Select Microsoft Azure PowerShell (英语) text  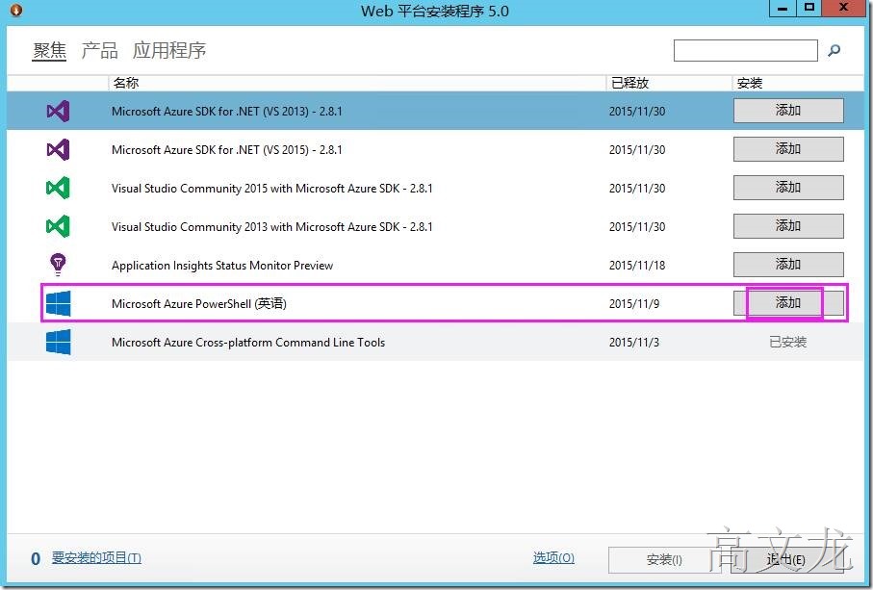tap(199, 304)
